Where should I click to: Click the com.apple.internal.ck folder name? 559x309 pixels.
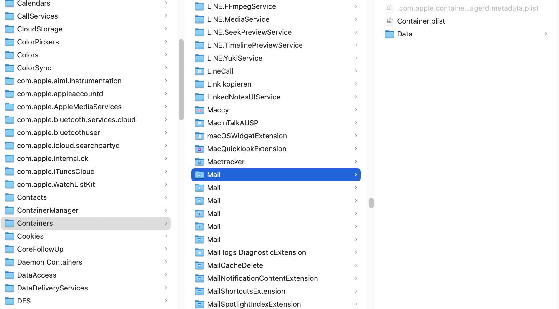coord(53,159)
